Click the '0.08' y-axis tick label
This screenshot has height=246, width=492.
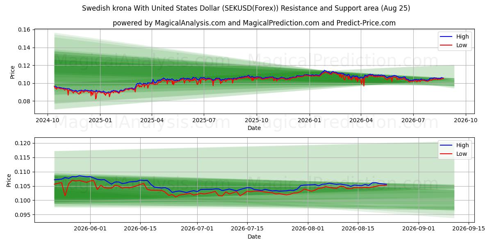(25, 101)
